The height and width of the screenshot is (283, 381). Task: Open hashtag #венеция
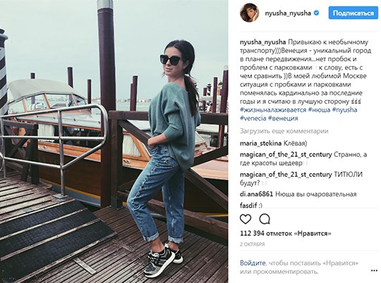(283, 118)
